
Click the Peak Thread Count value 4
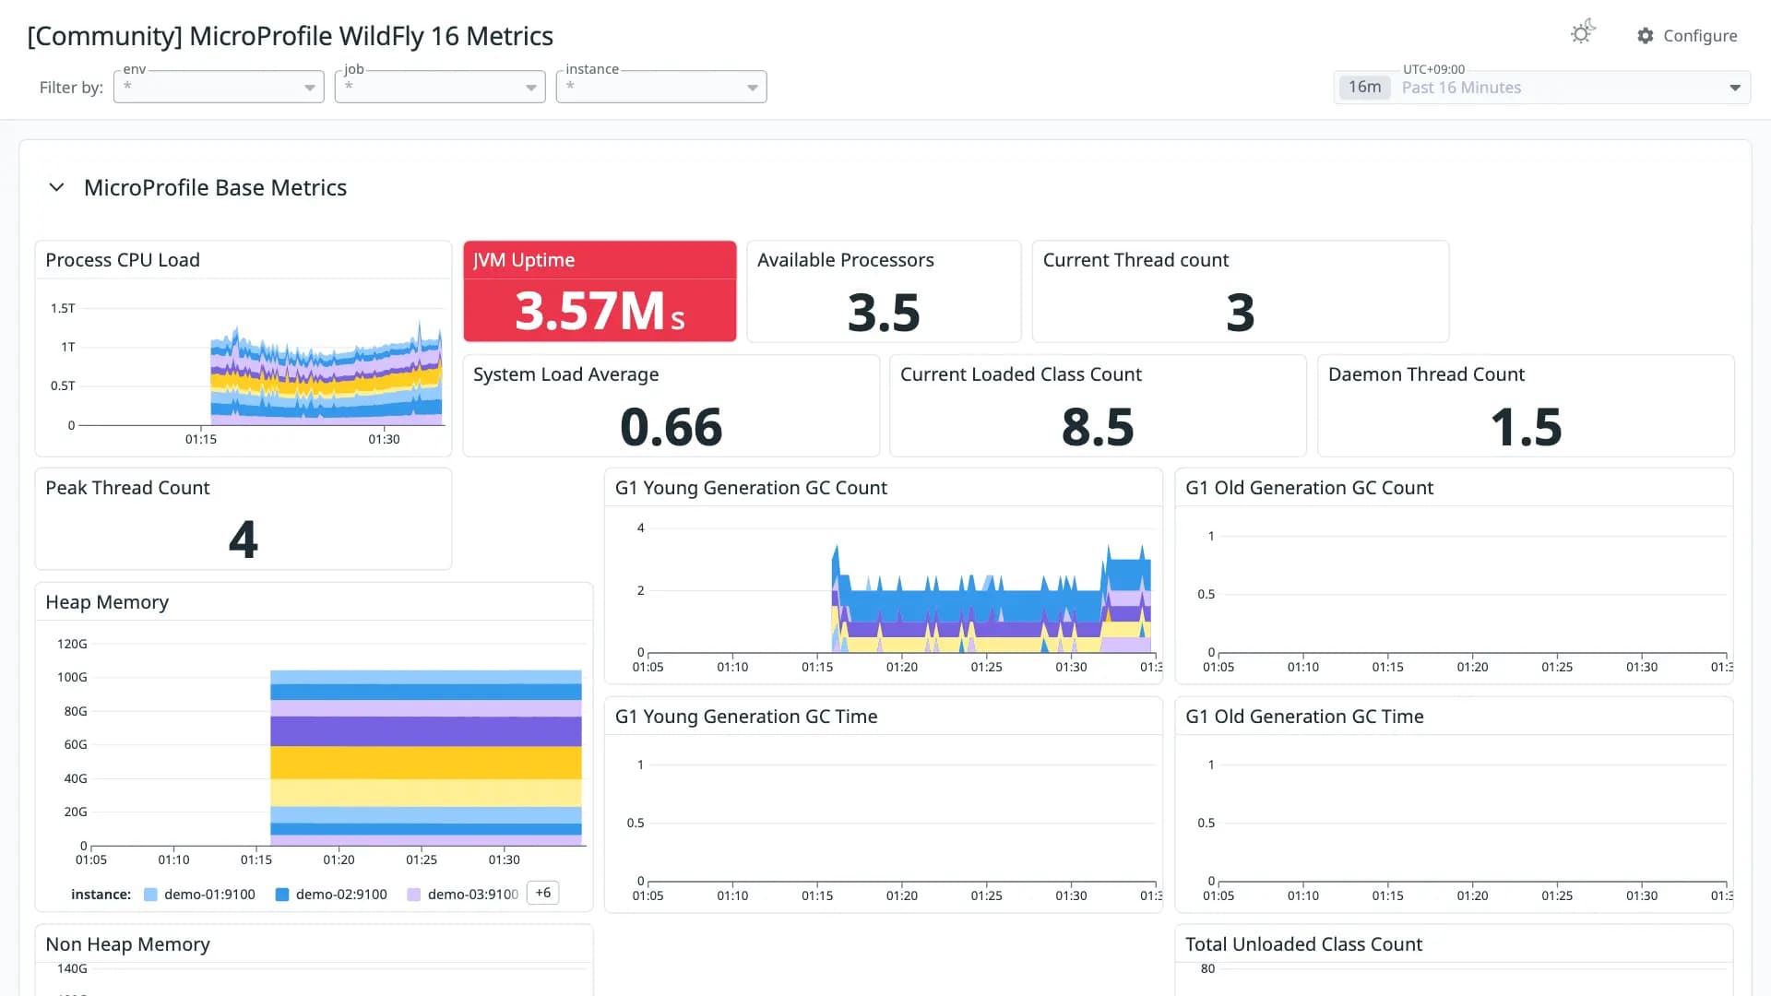coord(244,539)
